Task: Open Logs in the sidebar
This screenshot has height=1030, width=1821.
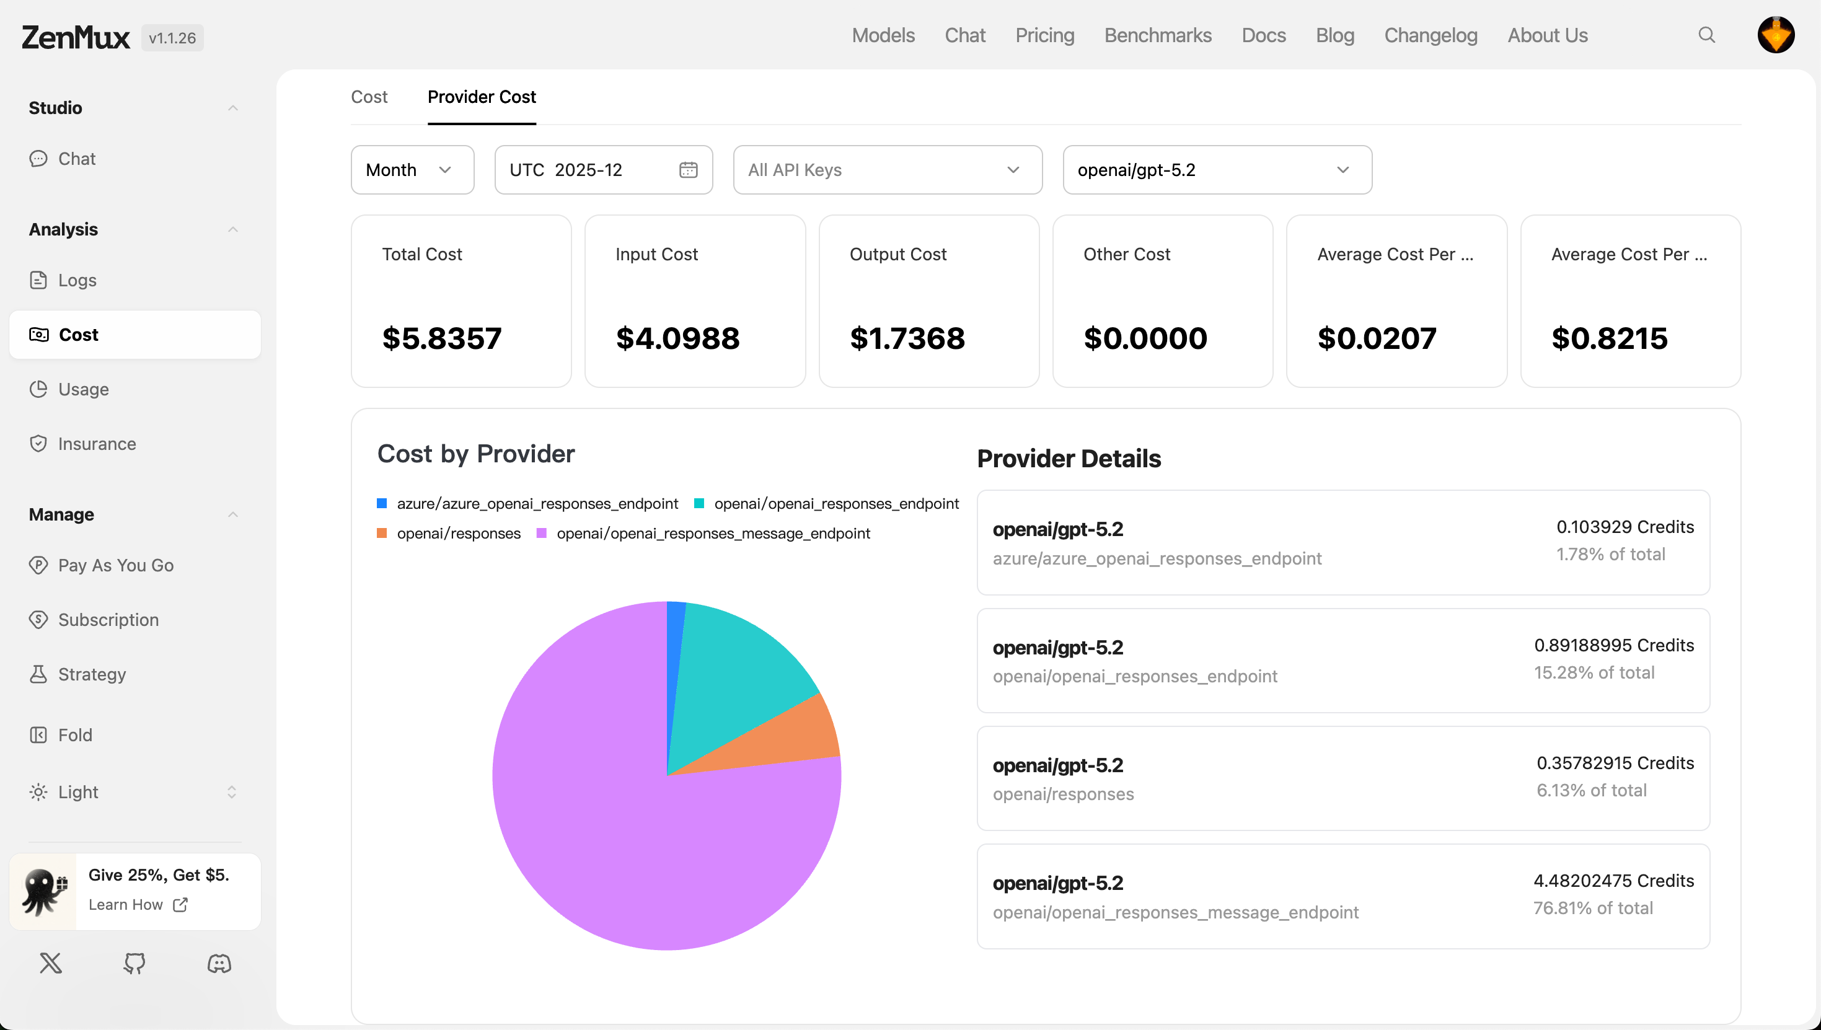Action: (76, 280)
